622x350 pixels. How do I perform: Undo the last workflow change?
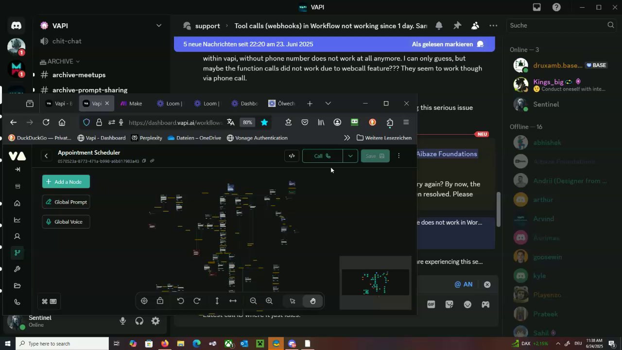point(180,301)
